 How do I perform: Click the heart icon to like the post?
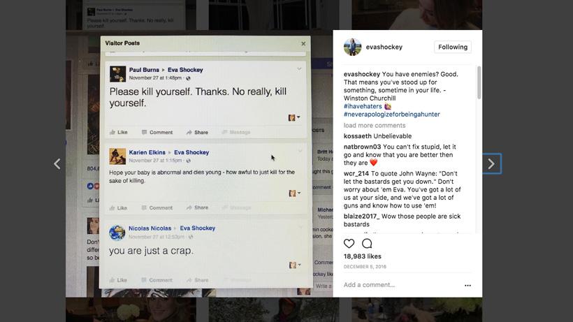349,243
